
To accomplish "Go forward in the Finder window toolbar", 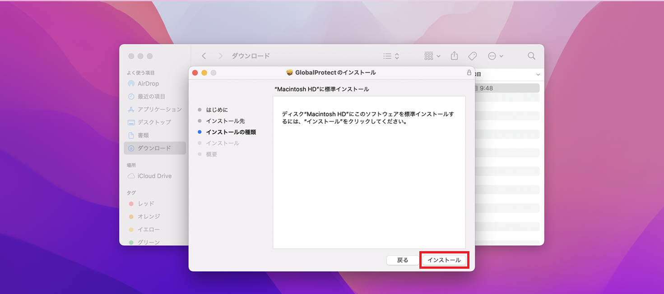I will [x=220, y=56].
